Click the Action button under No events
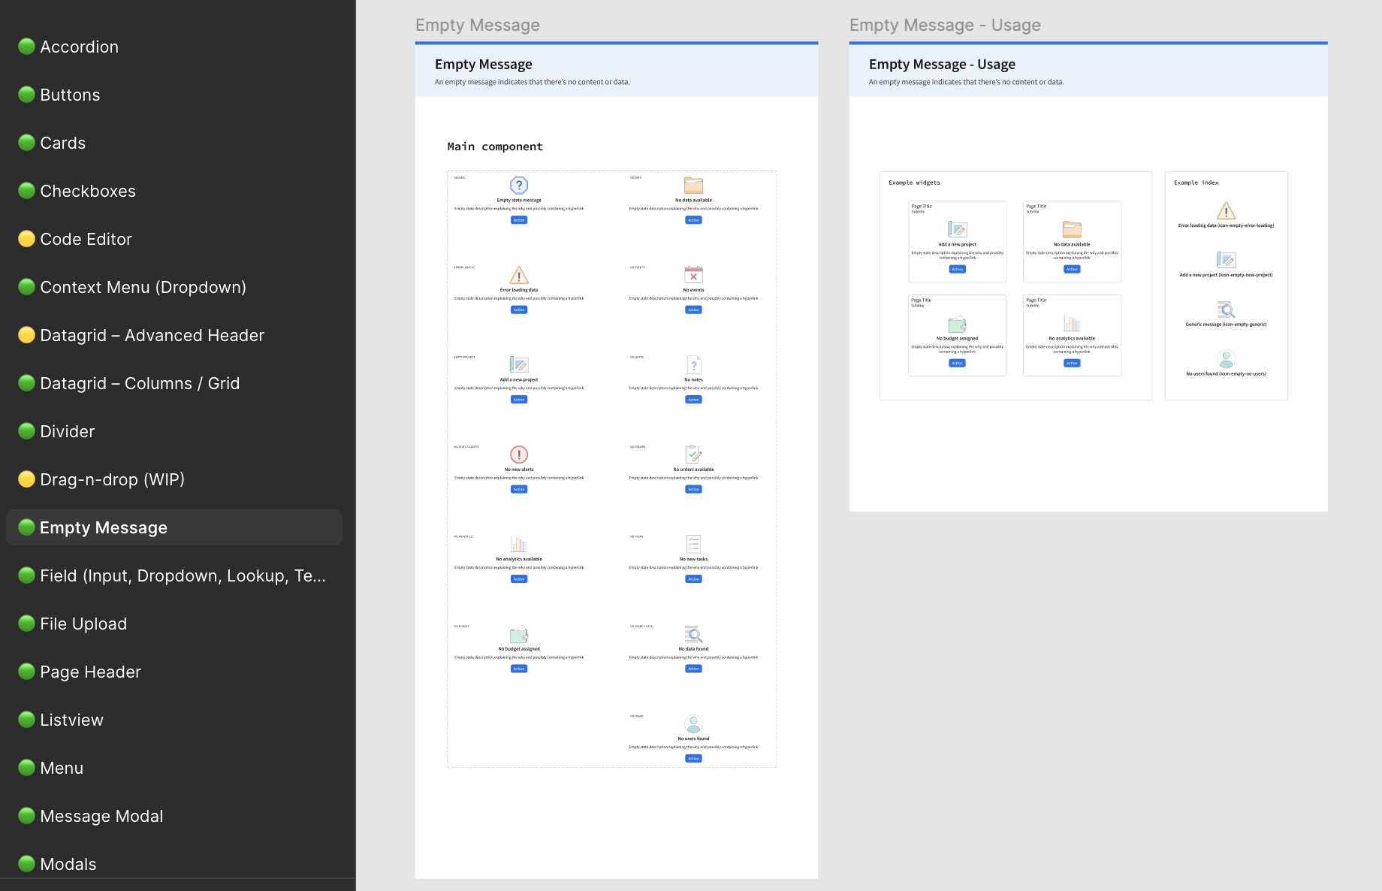 693,310
